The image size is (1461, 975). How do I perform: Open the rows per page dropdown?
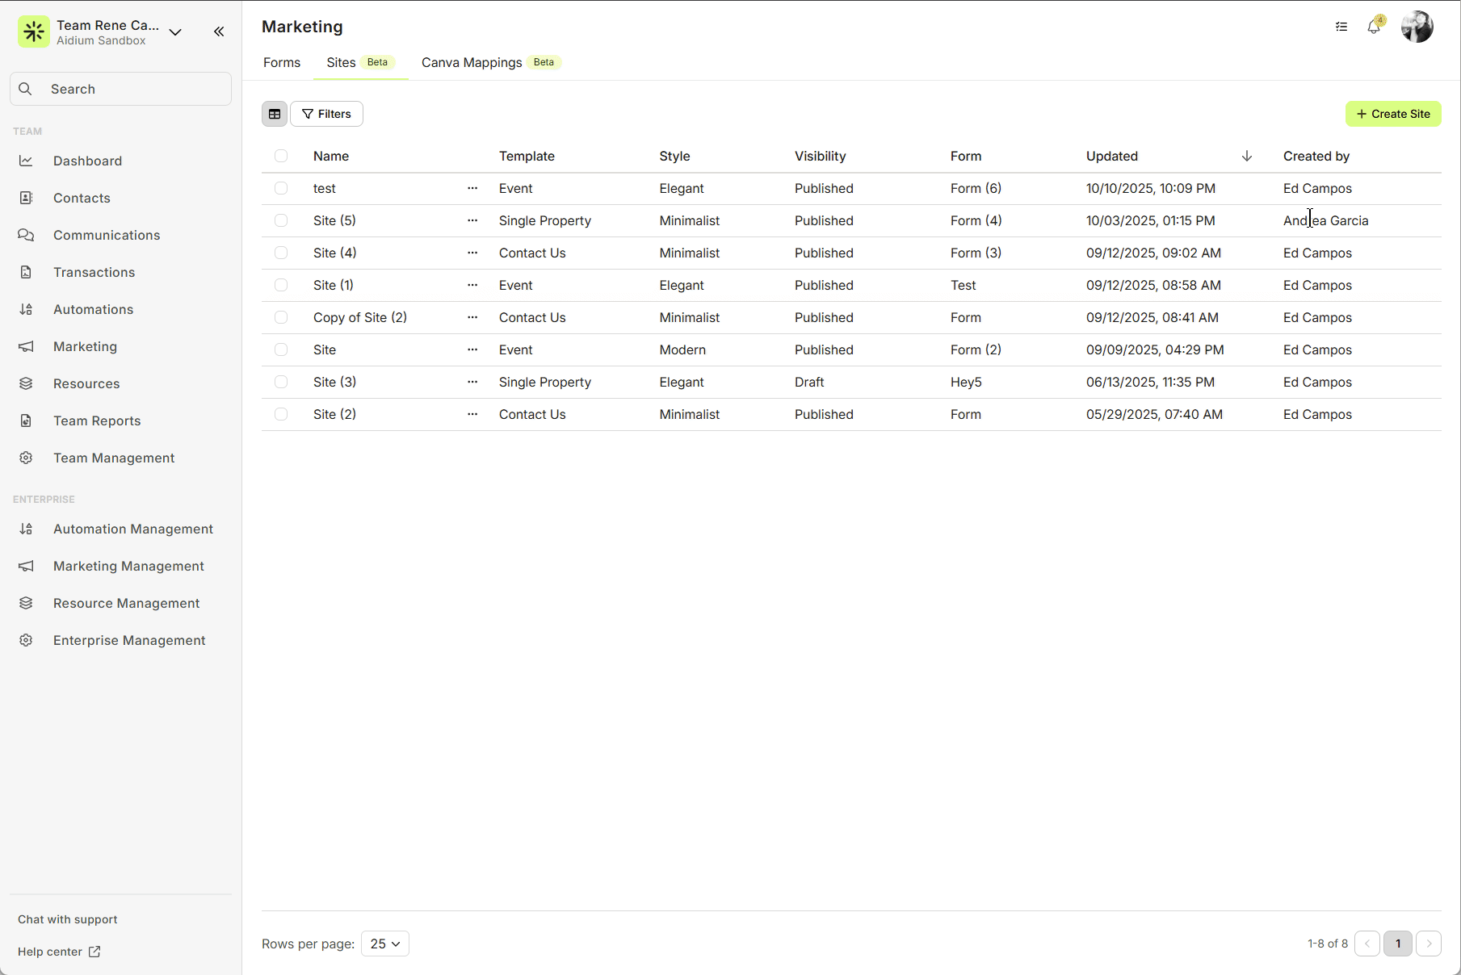pyautogui.click(x=384, y=944)
